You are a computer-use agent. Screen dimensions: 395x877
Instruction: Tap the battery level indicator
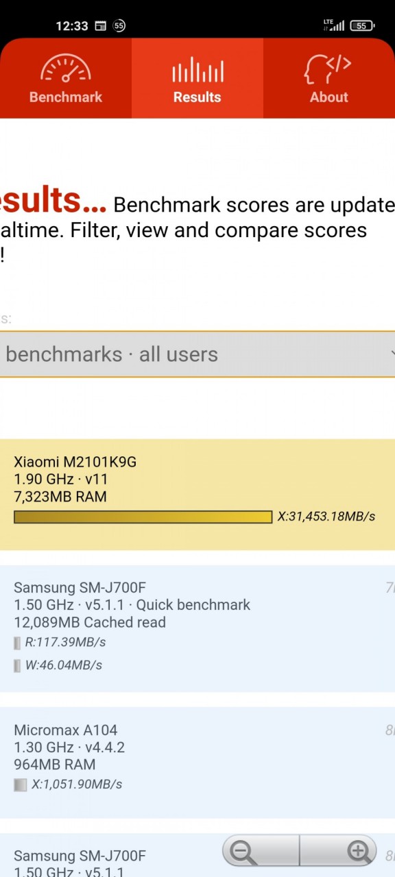click(x=362, y=25)
